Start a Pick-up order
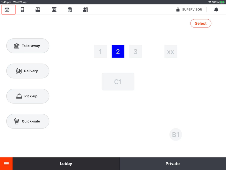Image resolution: width=226 pixels, height=170 pixels. (28, 96)
